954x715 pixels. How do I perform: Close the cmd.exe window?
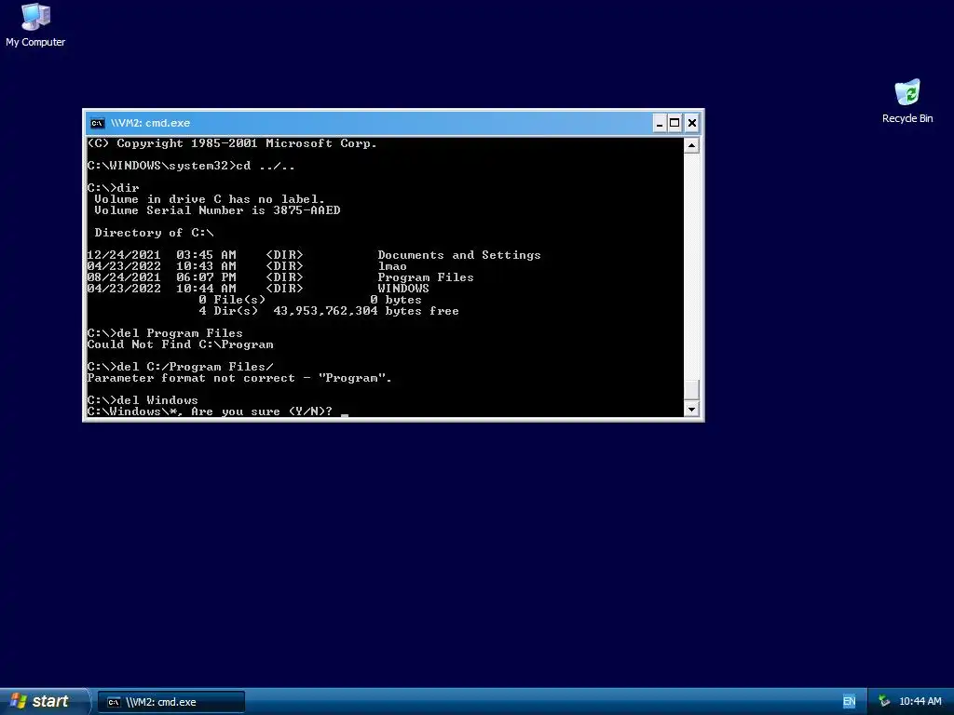(692, 124)
